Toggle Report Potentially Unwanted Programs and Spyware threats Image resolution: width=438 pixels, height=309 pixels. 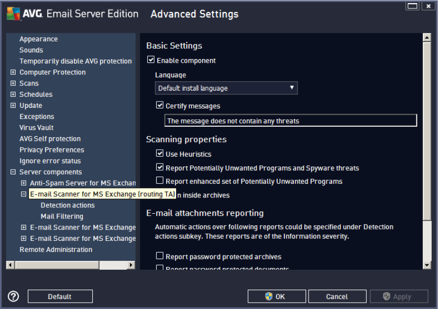click(159, 167)
